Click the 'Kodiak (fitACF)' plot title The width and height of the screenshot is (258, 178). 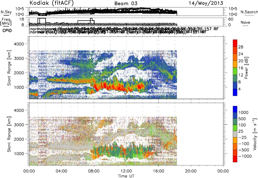[52, 3]
